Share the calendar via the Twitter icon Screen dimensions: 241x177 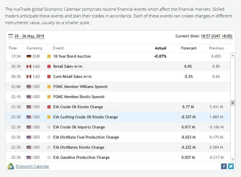(x=231, y=166)
